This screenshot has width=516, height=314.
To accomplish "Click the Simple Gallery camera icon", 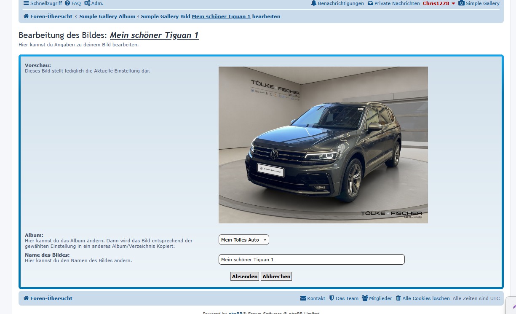I will click(x=461, y=3).
